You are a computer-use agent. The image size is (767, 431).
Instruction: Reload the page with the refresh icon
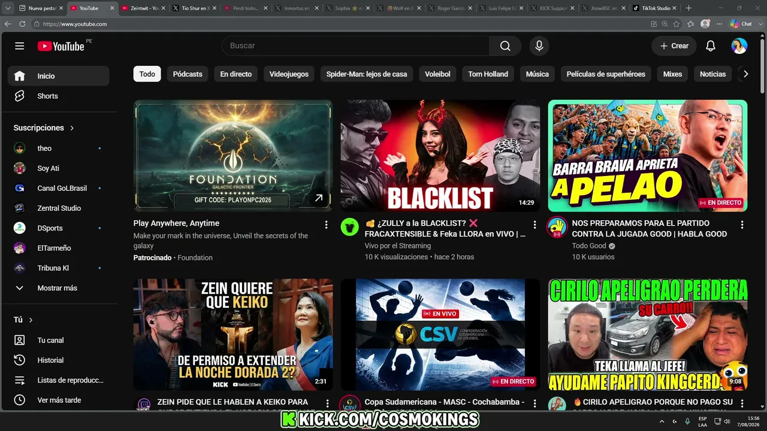coord(22,24)
